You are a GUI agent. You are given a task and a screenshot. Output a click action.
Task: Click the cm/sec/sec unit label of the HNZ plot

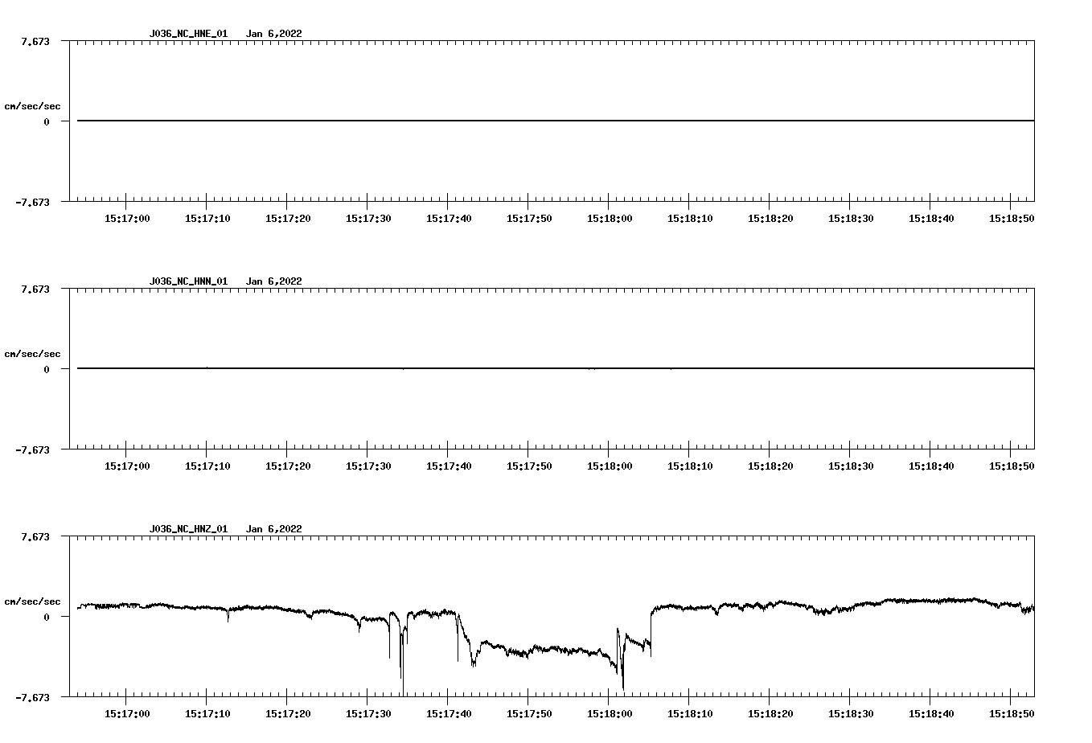[32, 601]
